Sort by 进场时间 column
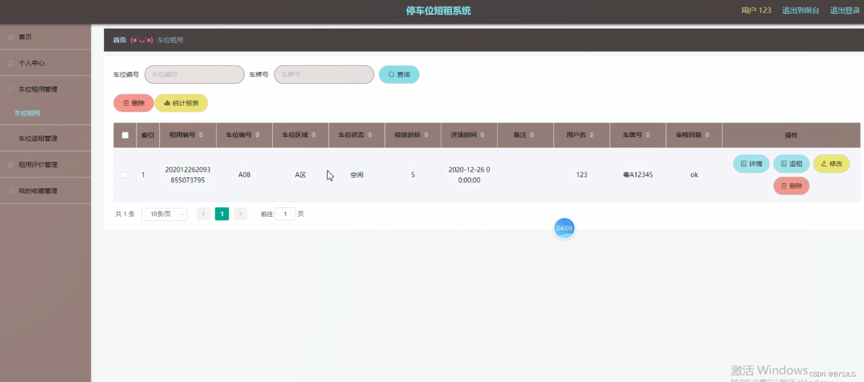Viewport: 864px width, 382px height. (x=482, y=135)
